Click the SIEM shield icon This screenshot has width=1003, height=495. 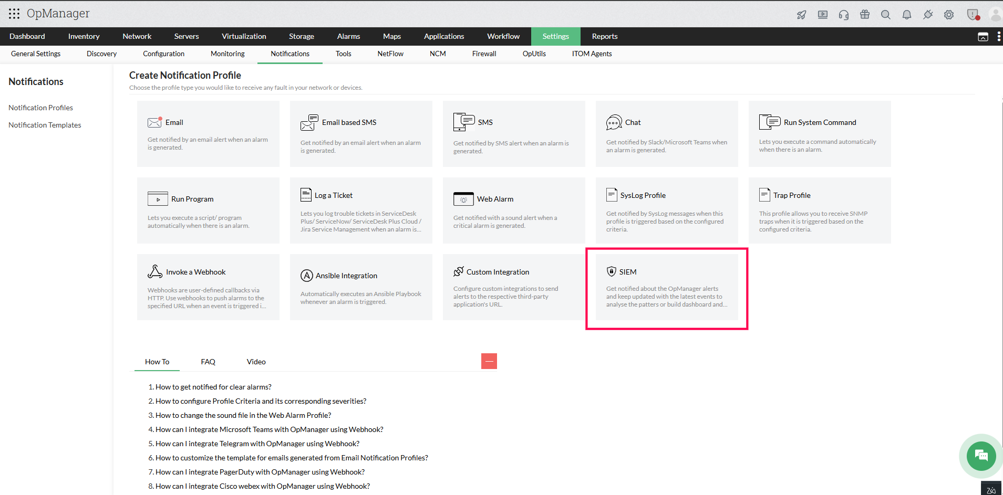tap(612, 271)
